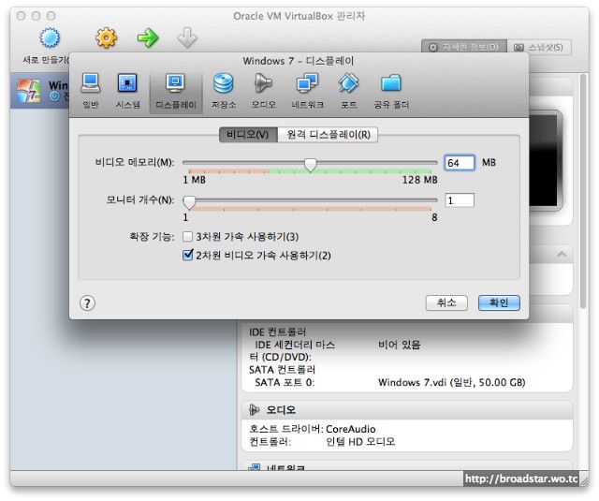Click the blue 새로 만들기 (New) icon in VirtualBox Manager
This screenshot has height=501, width=599.
50,37
